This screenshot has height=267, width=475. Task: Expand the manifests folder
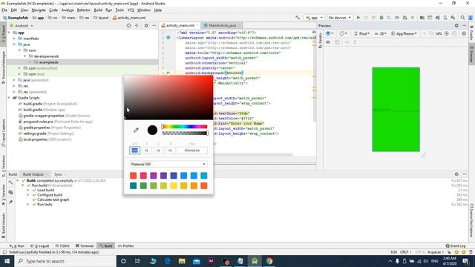[x=14, y=39]
